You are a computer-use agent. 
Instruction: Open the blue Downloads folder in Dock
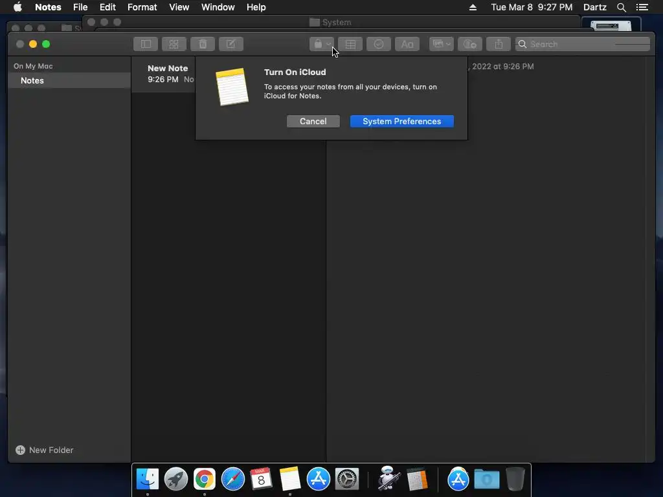[x=487, y=479]
